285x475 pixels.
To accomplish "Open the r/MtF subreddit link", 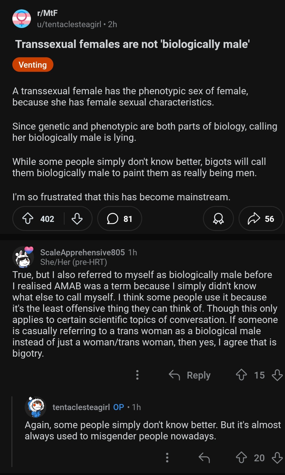I will click(47, 13).
